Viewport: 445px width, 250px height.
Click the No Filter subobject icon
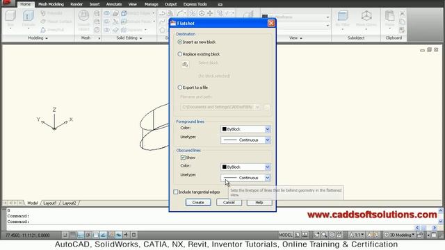click(342, 15)
